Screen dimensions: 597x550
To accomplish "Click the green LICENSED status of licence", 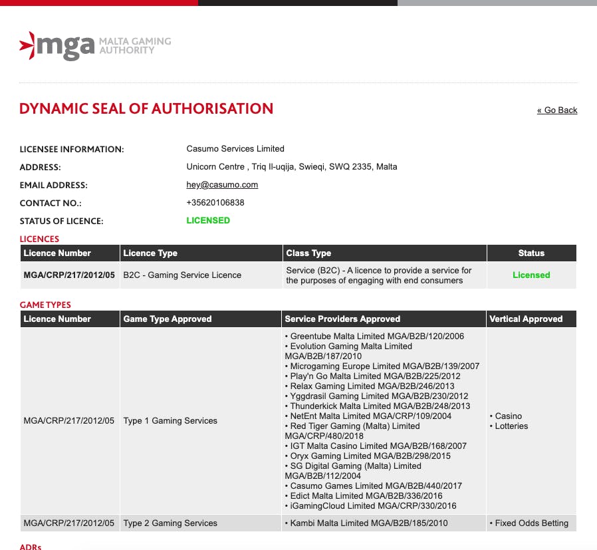I will coord(208,221).
